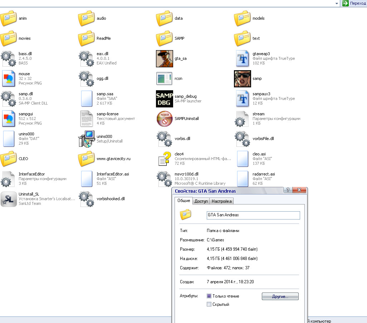This screenshot has width=367, height=323.
Task: Select the vorbishooked.dll file icon
Action: (86, 199)
